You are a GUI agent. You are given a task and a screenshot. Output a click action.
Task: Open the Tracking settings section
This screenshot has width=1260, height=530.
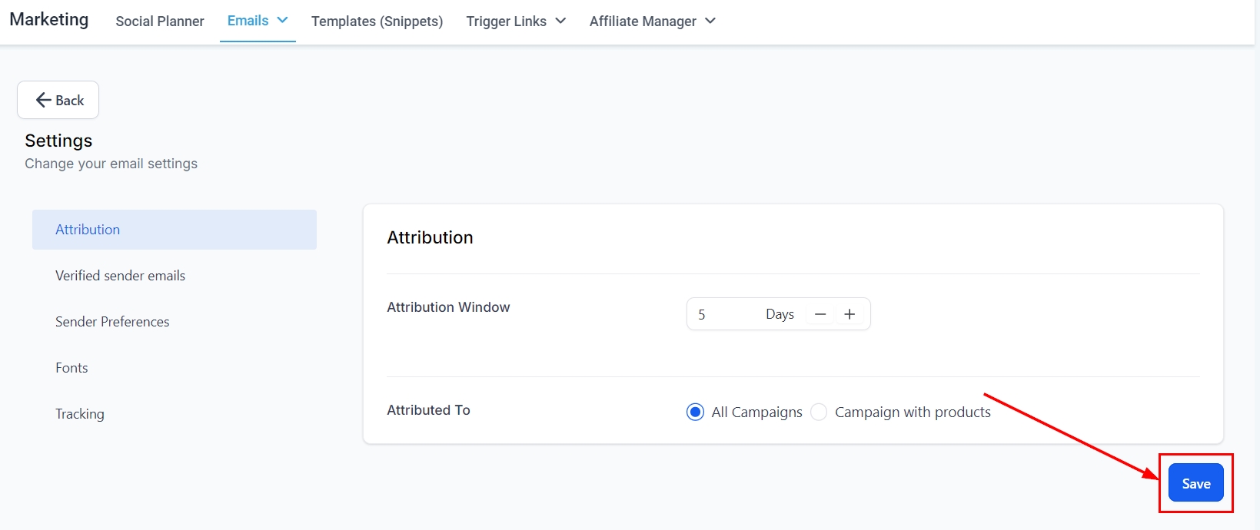click(x=80, y=414)
